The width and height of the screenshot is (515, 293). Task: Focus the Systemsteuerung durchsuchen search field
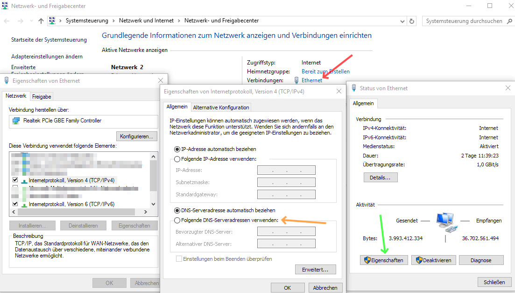(x=464, y=21)
